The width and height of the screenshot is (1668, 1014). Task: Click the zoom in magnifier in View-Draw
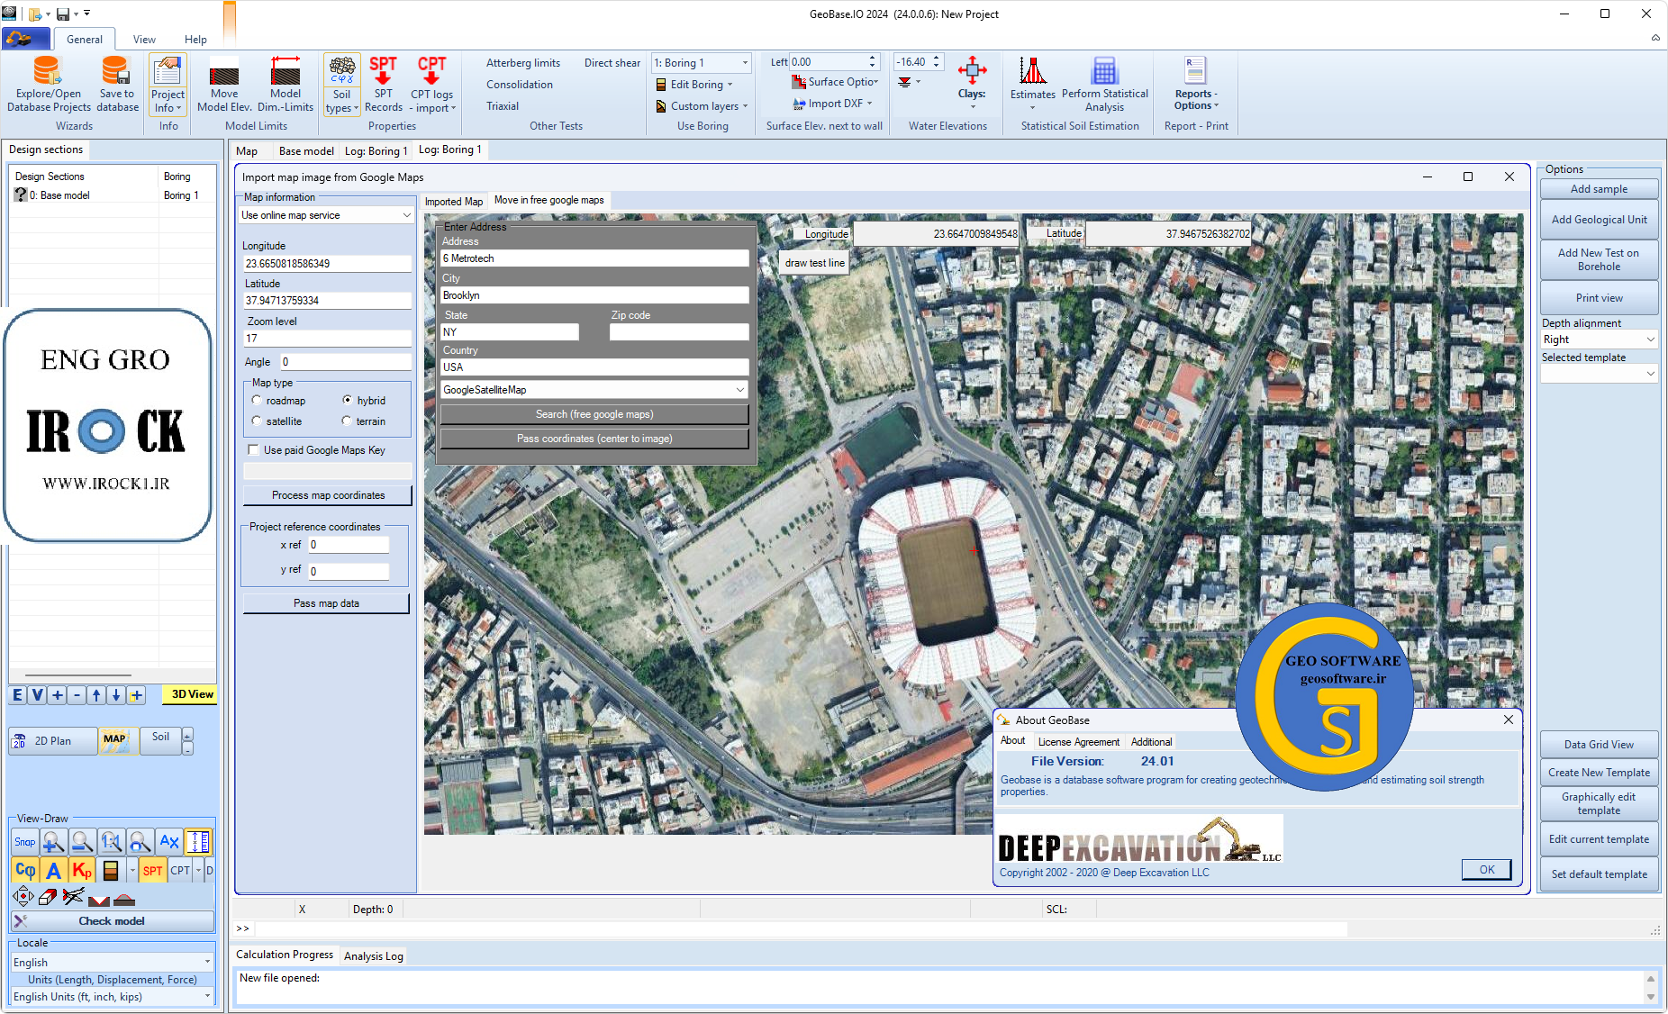tap(53, 842)
